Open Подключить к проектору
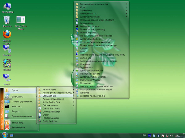This screenshot has width=185, height=138. tap(101, 29)
